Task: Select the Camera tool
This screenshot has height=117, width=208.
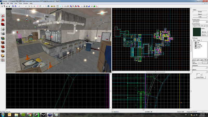Action: coord(3,24)
